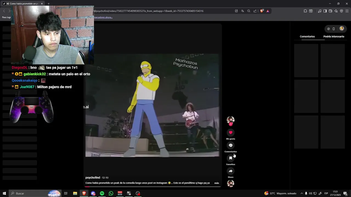The height and width of the screenshot is (197, 351).
Task: Switch to the Comentarios tab
Action: pos(307,36)
